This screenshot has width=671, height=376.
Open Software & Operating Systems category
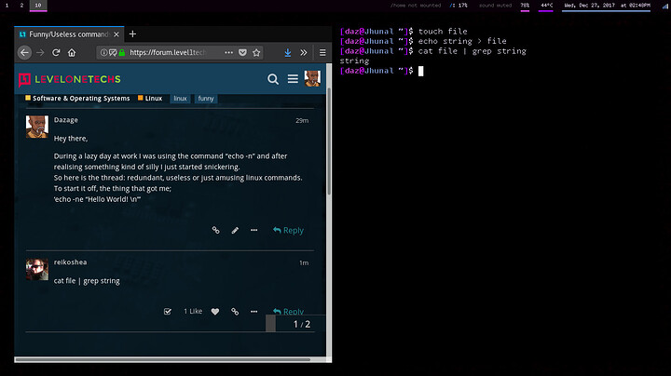tap(77, 99)
